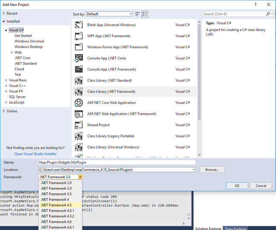The image size is (276, 230).
Task: Choose .NET Framework 4.6 from list
Action: click(60, 222)
